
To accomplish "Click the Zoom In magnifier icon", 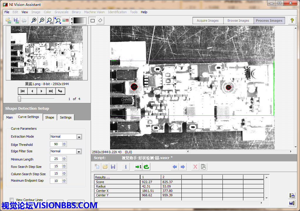I will pyautogui.click(x=34, y=21).
